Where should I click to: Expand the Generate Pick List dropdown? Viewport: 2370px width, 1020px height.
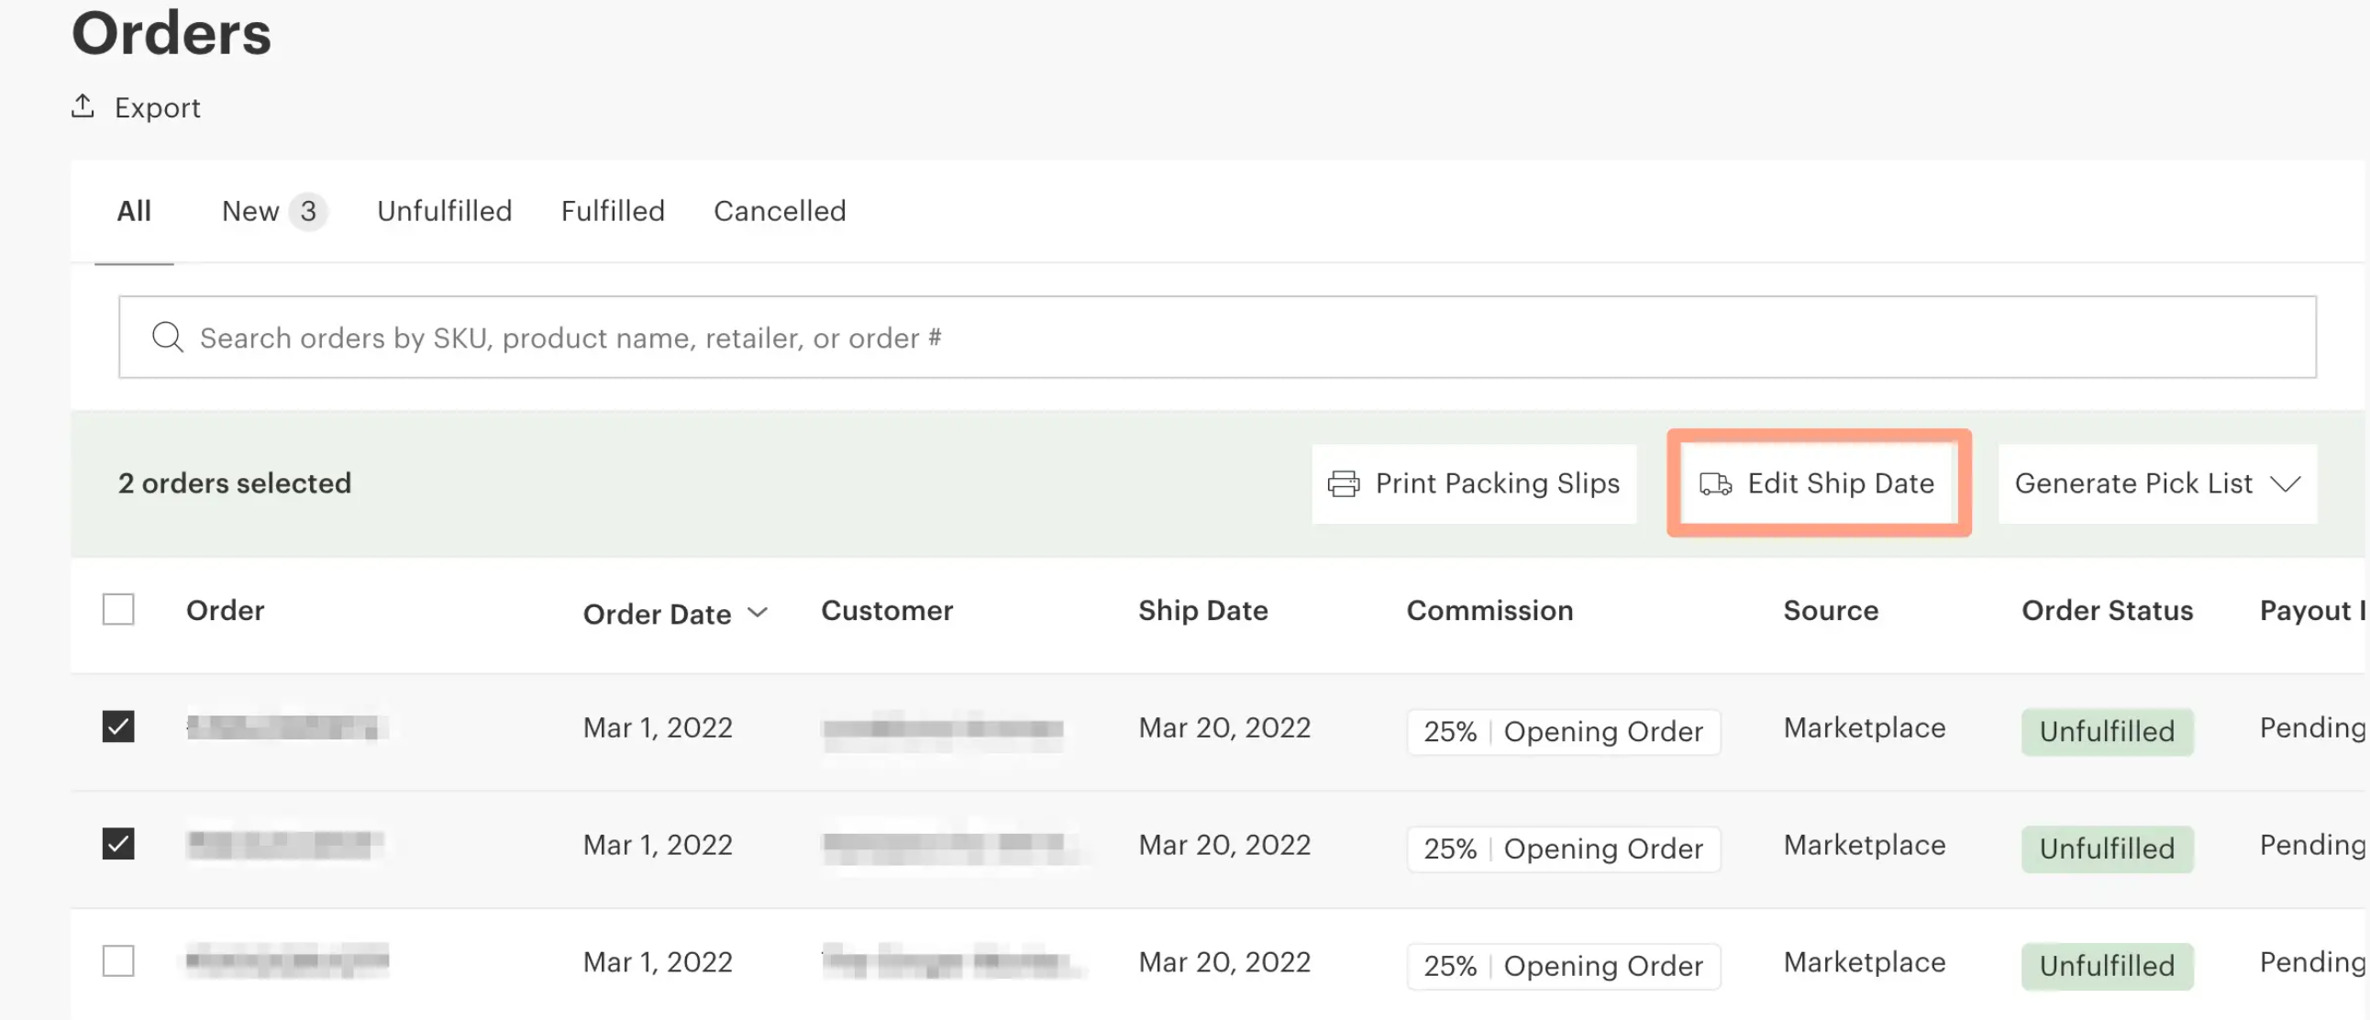(x=2286, y=483)
